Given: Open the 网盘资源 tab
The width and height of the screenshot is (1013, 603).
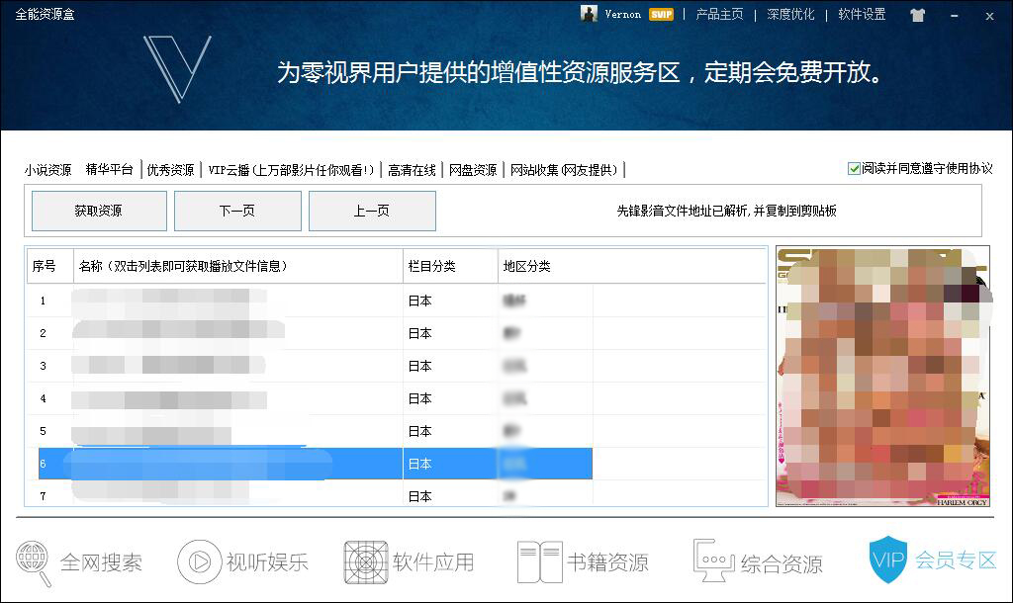Looking at the screenshot, I should [473, 170].
